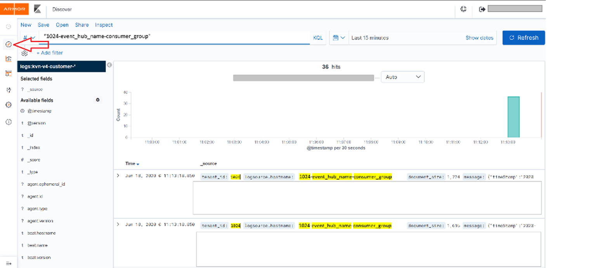Open the available fields settings gear
The image size is (610, 268).
(98, 100)
